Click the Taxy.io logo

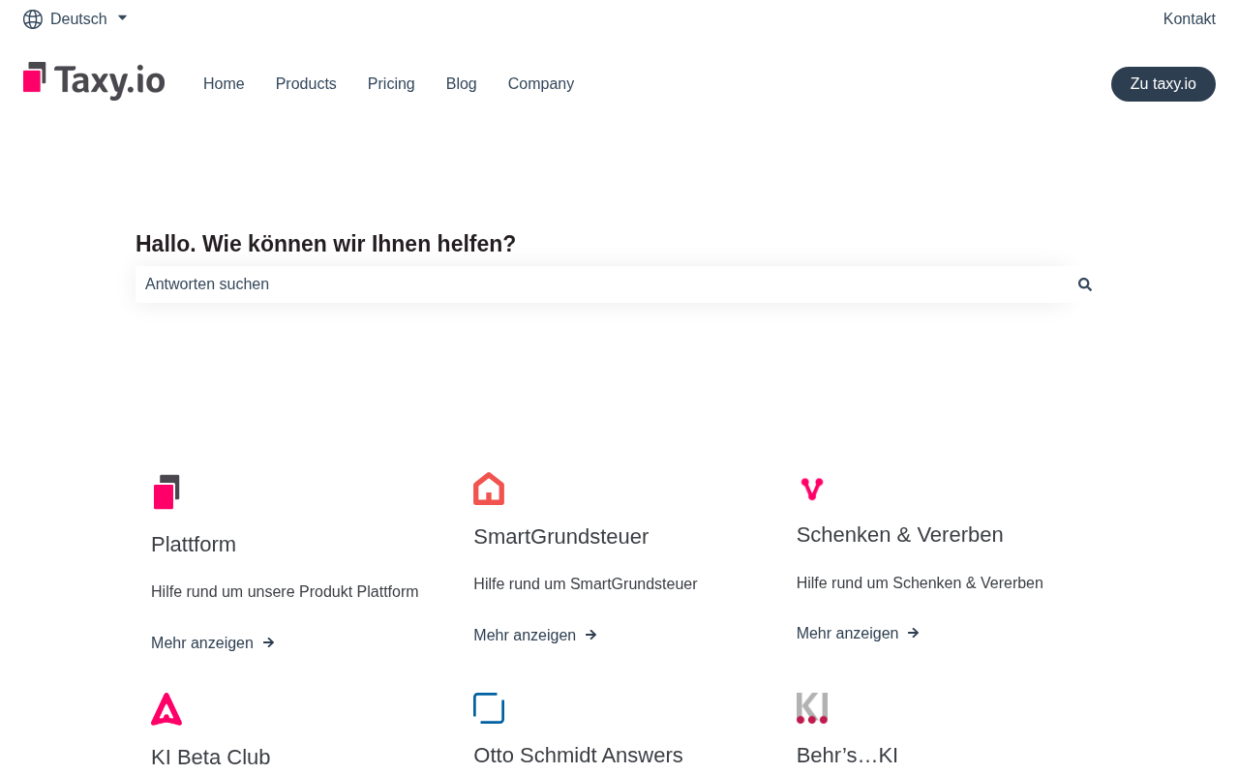click(94, 81)
